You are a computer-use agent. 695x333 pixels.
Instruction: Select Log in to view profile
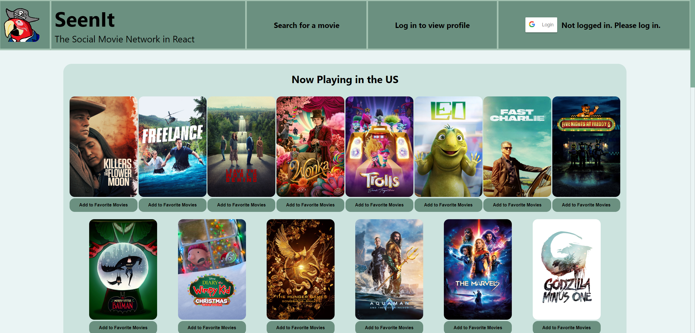432,25
